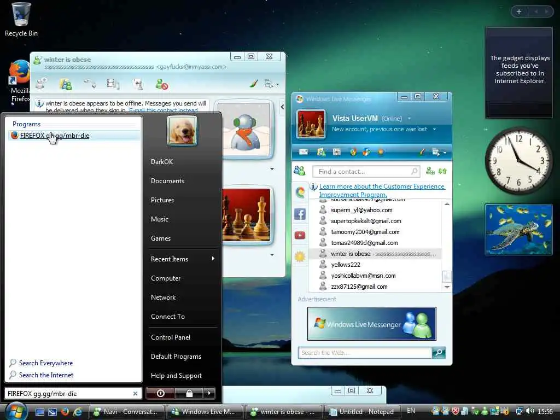This screenshot has height=420, width=560.
Task: Open Control Panel from Start menu
Action: click(x=171, y=337)
